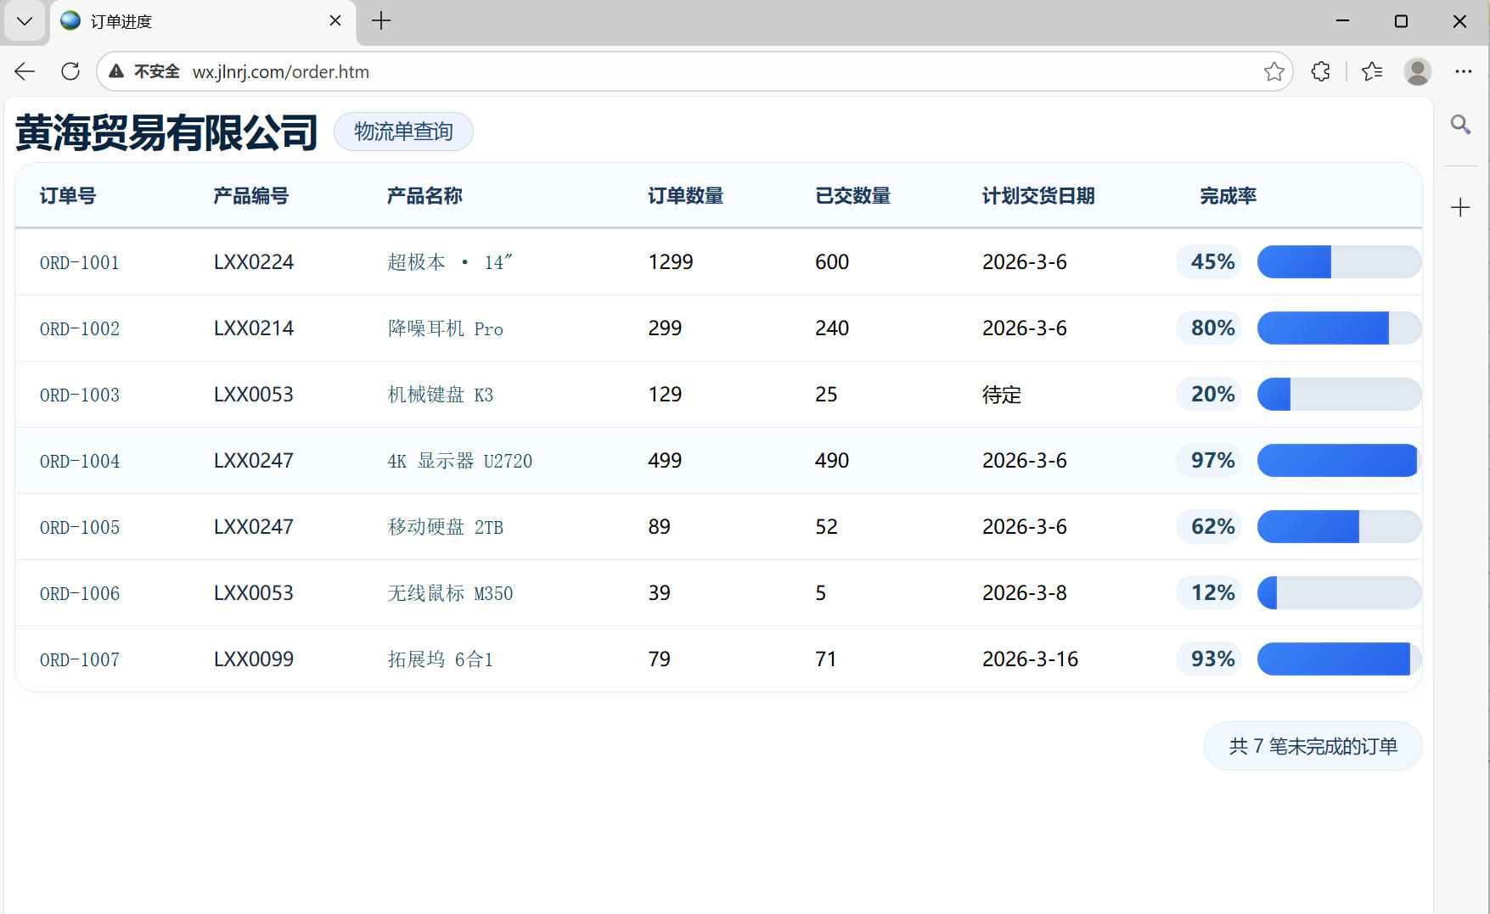Screen dimensions: 1490x914
Task: Expand the tab list chevron
Action: [x=25, y=21]
